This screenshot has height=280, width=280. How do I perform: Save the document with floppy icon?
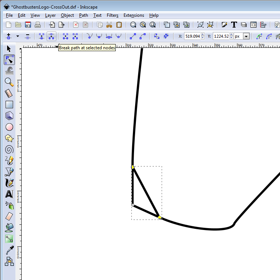28,25
